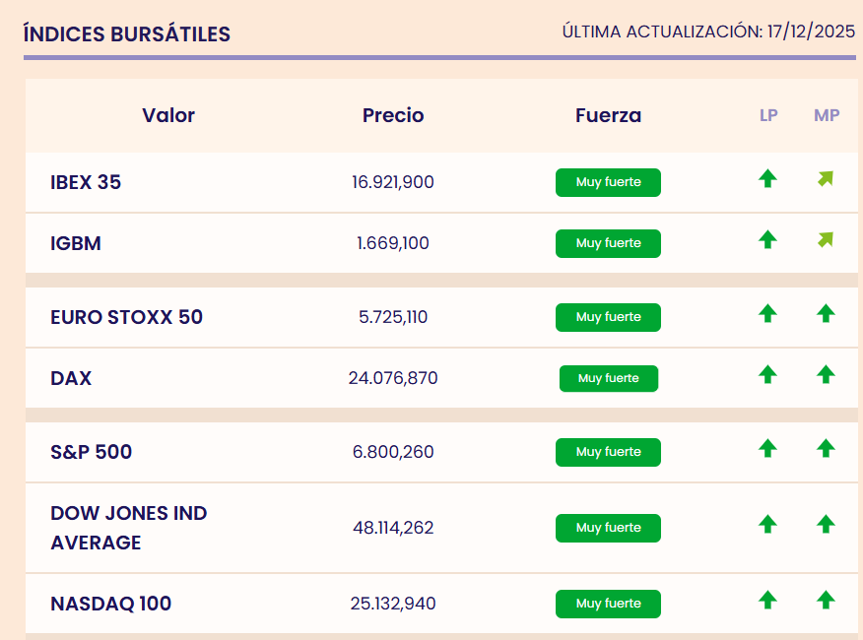Viewport: 863px width, 640px height.
Task: Click the 'LP' column header
Action: coord(768,115)
